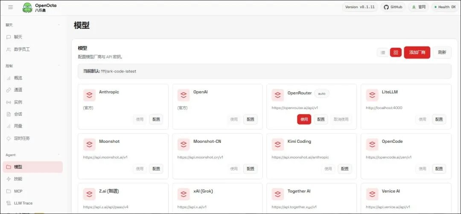Click 配置 on the OpenCode card
Screen dimensions: 461x214
tap(439, 169)
